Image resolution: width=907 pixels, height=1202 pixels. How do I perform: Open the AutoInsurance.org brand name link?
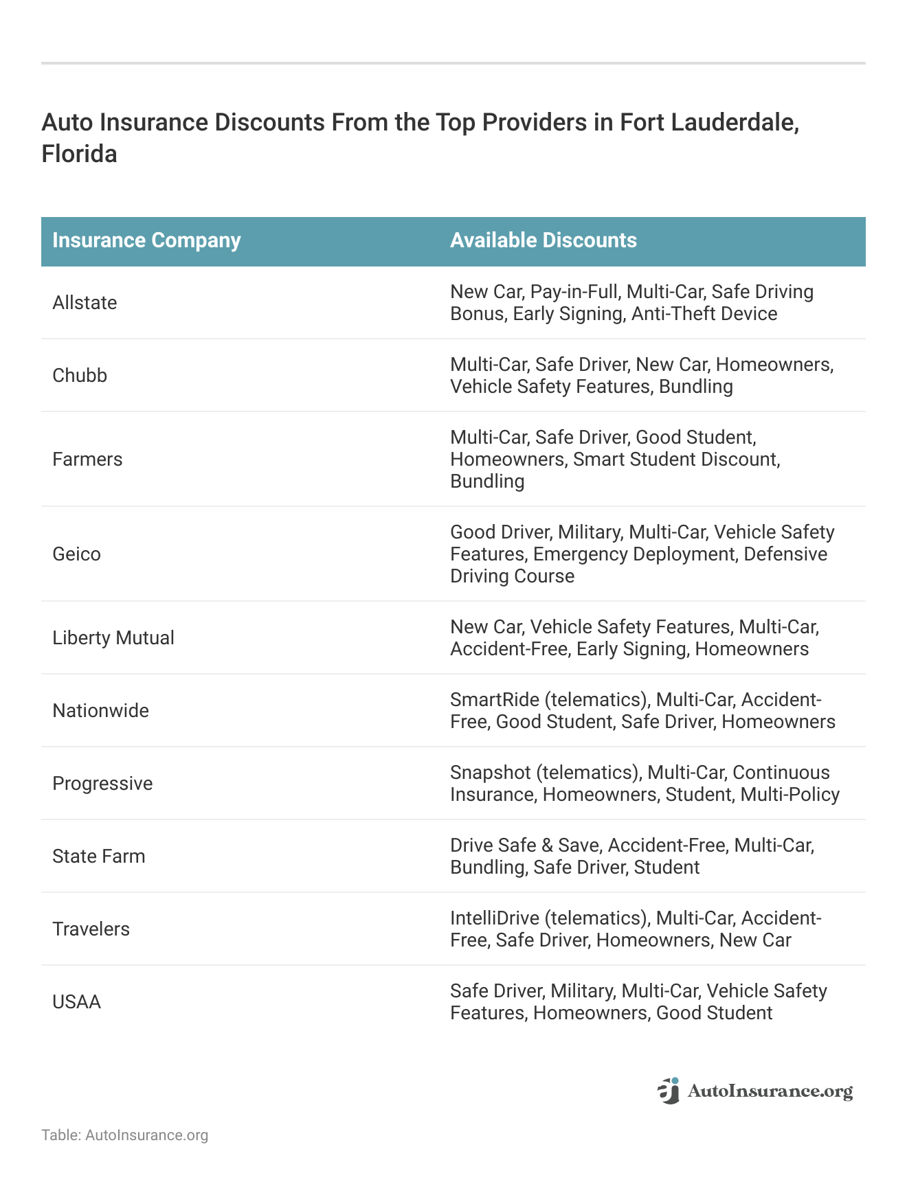coord(770,1091)
